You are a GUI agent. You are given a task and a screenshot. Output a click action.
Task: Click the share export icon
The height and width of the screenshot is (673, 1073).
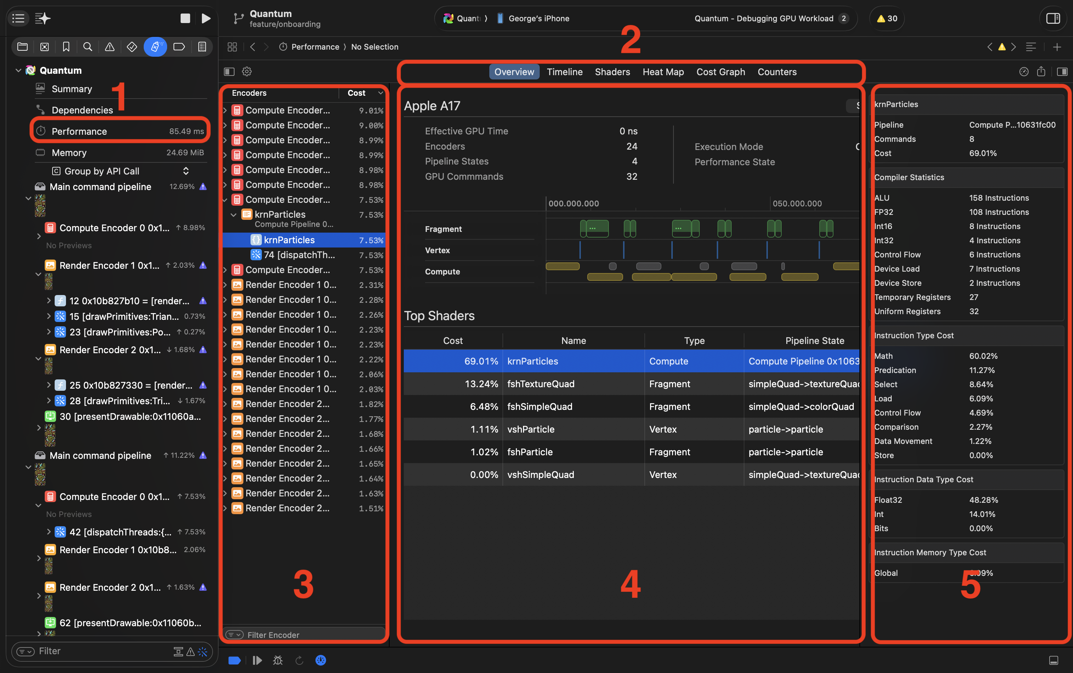pos(1041,72)
